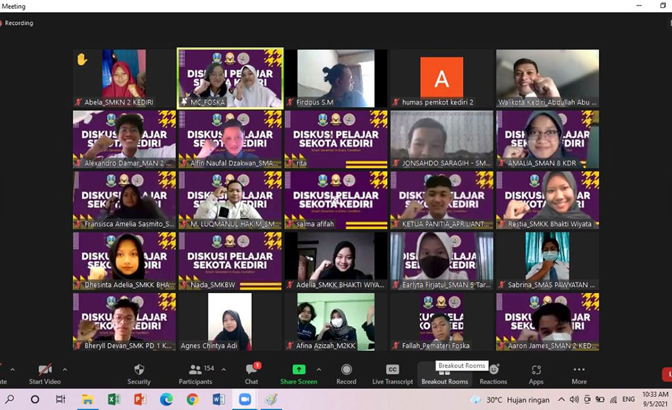The height and width of the screenshot is (410, 672).
Task: Show hidden system tray icons
Action: (x=561, y=399)
